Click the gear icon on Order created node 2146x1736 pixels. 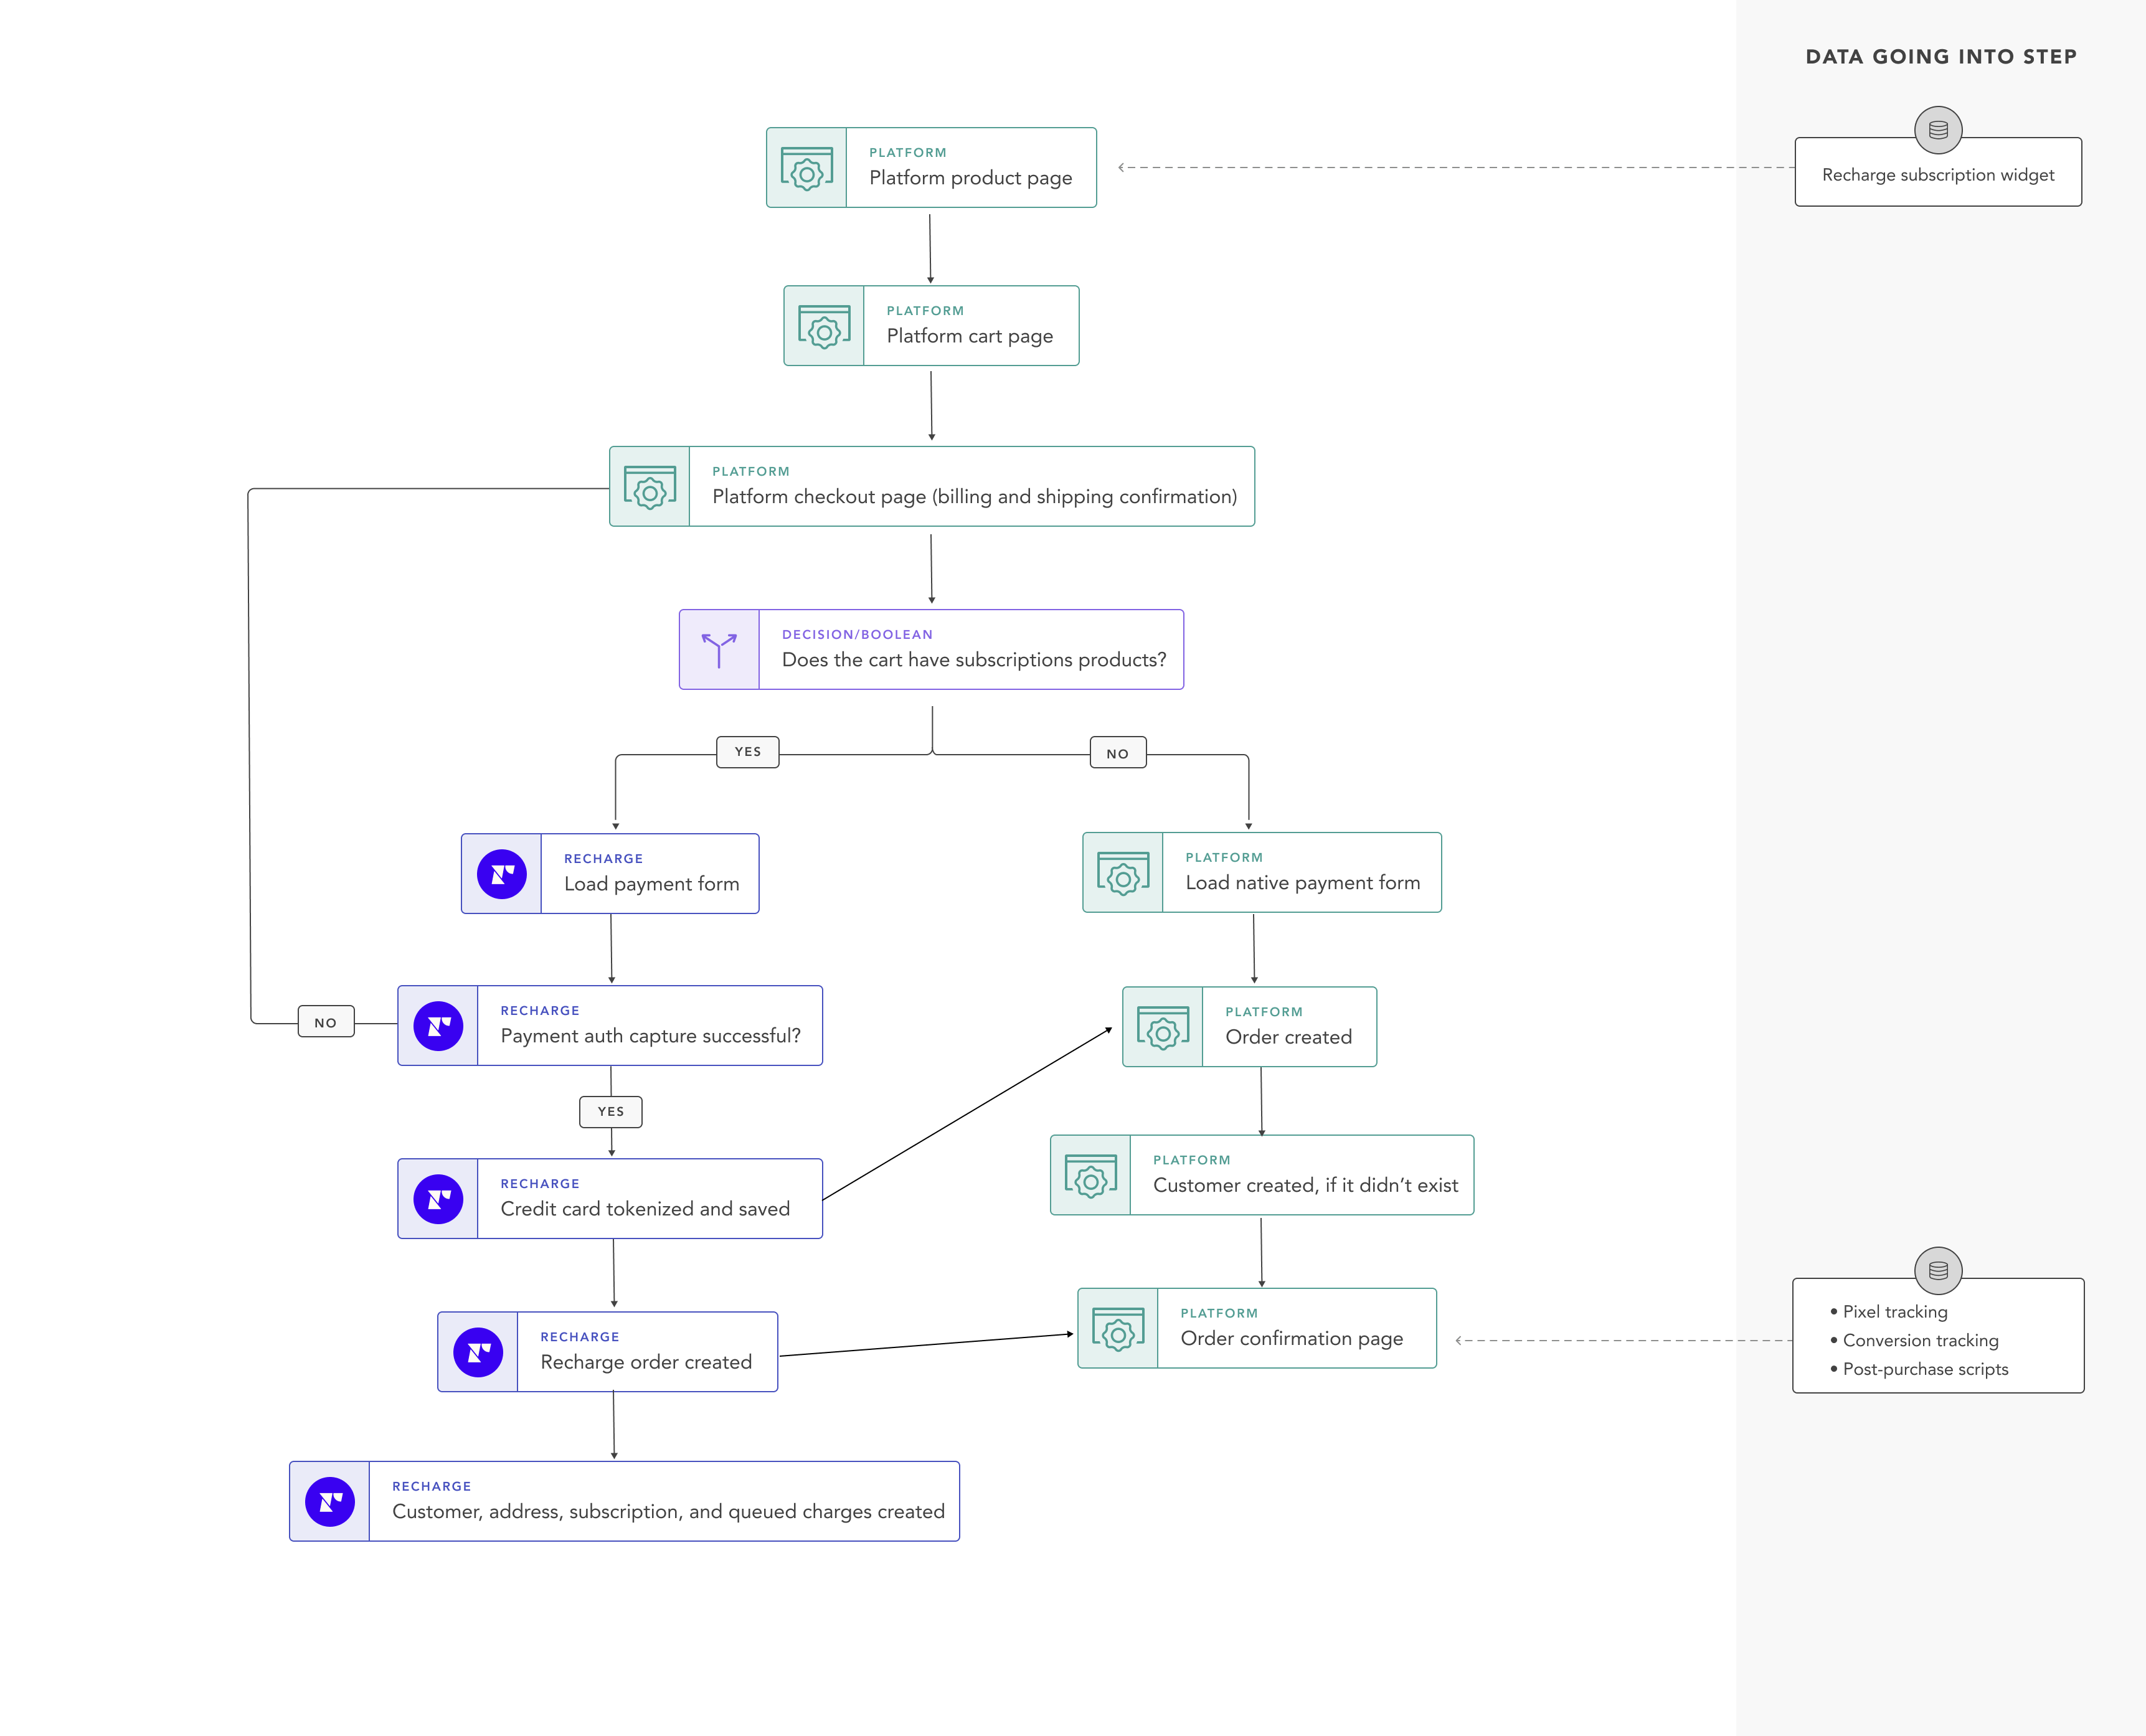pyautogui.click(x=1162, y=1026)
